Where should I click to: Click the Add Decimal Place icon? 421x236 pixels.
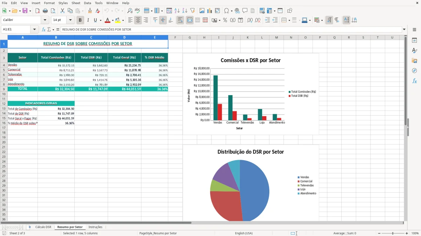(x=250, y=20)
